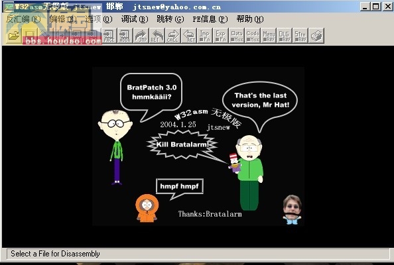
Task: Open the 调试(B) menu
Action: coord(135,19)
